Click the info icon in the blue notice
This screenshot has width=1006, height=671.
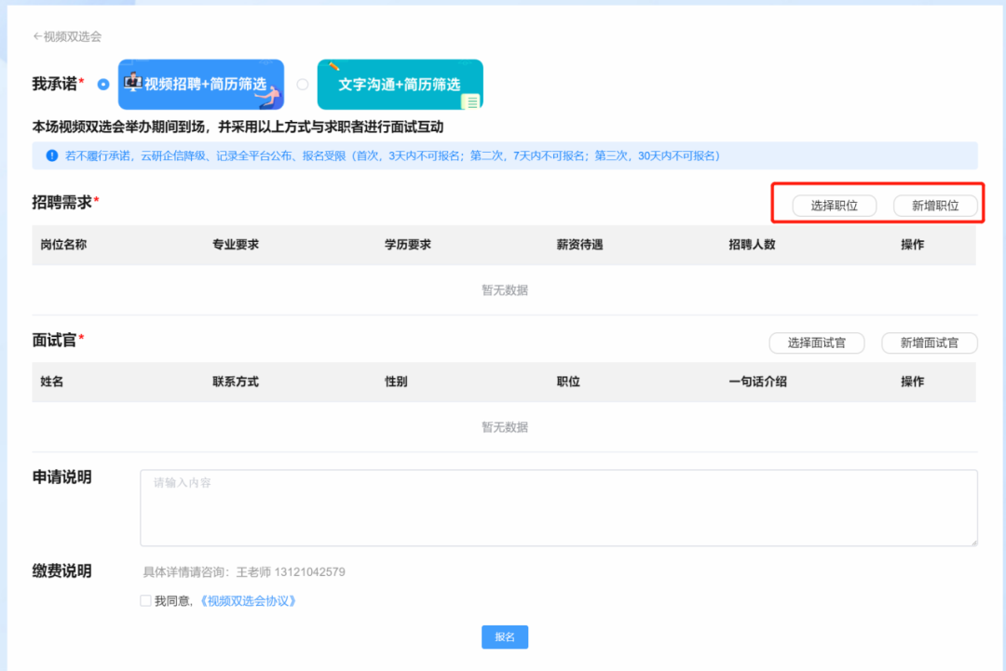52,155
